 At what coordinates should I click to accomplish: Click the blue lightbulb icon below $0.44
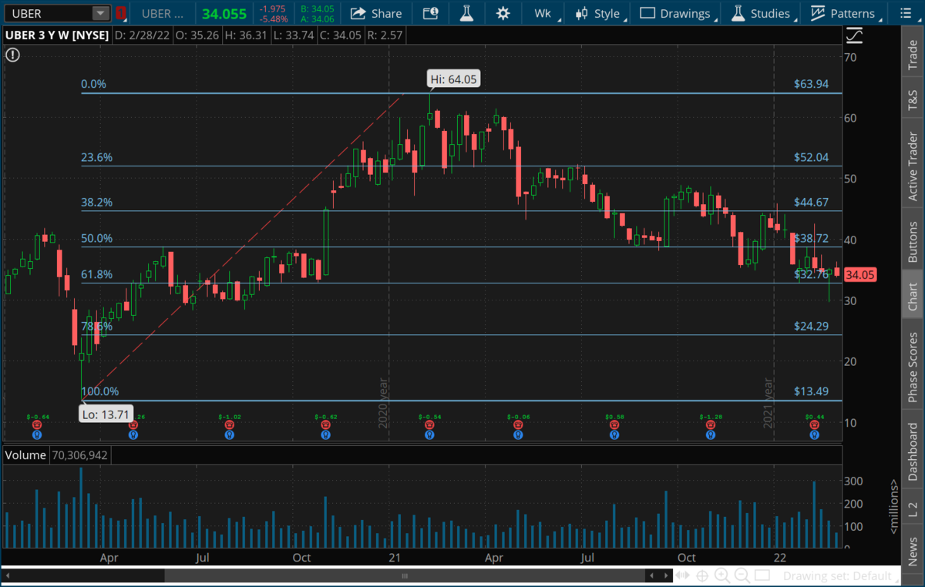click(x=814, y=434)
